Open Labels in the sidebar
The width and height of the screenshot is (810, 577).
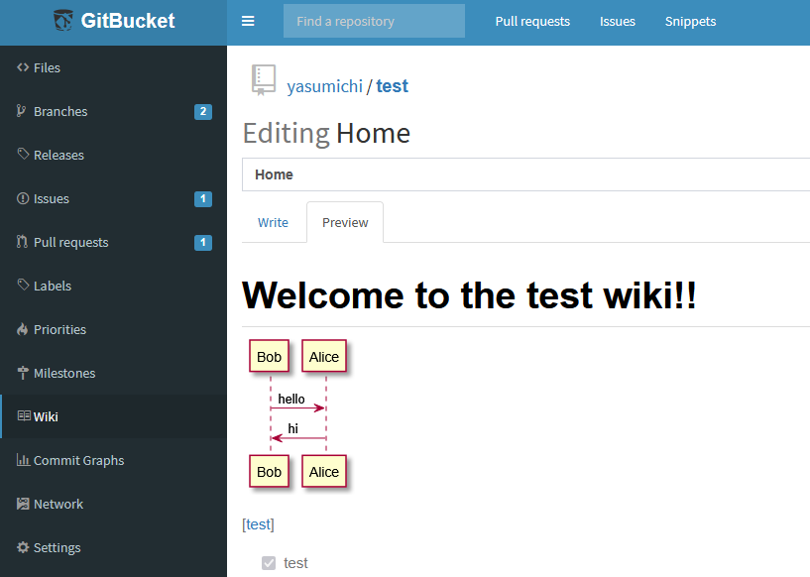113,286
